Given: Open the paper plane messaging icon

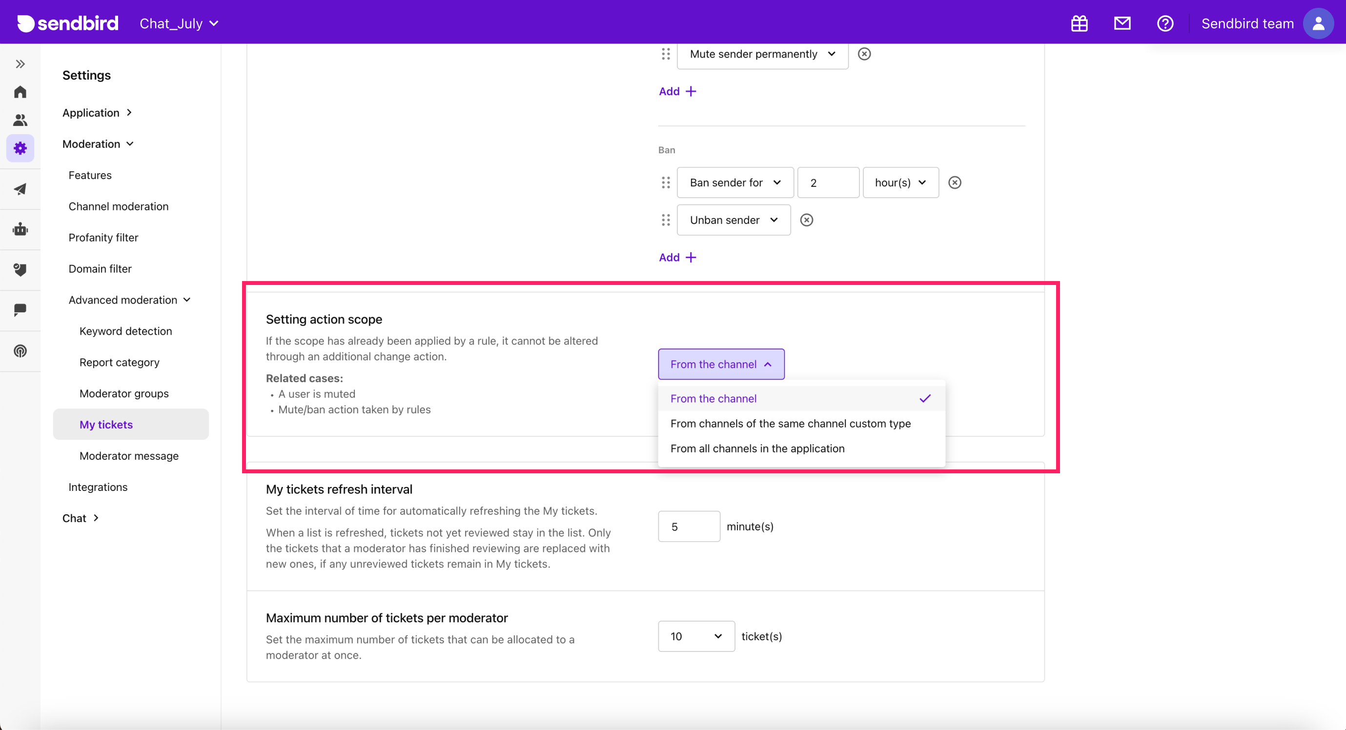Looking at the screenshot, I should pos(20,189).
